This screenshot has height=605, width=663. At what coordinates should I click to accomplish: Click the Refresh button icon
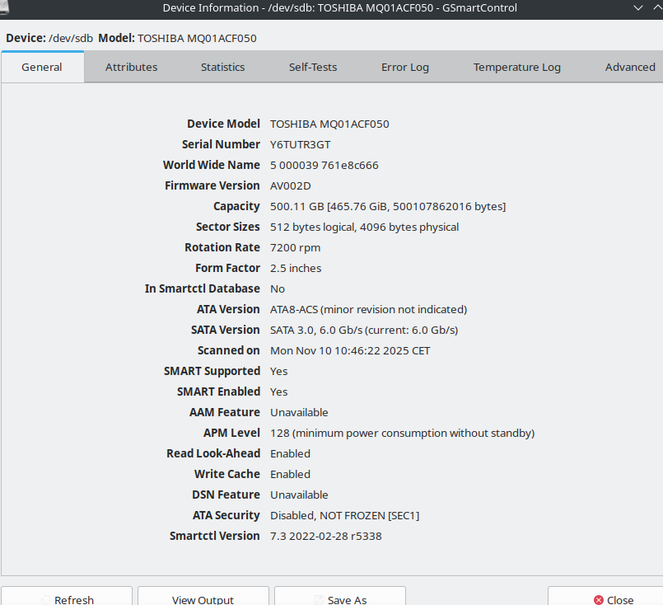44,600
